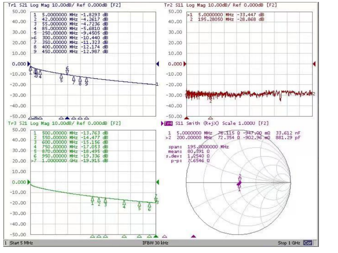Select marker 4 triangle on Tr1 curve
The image size is (338, 253).
click(x=40, y=72)
